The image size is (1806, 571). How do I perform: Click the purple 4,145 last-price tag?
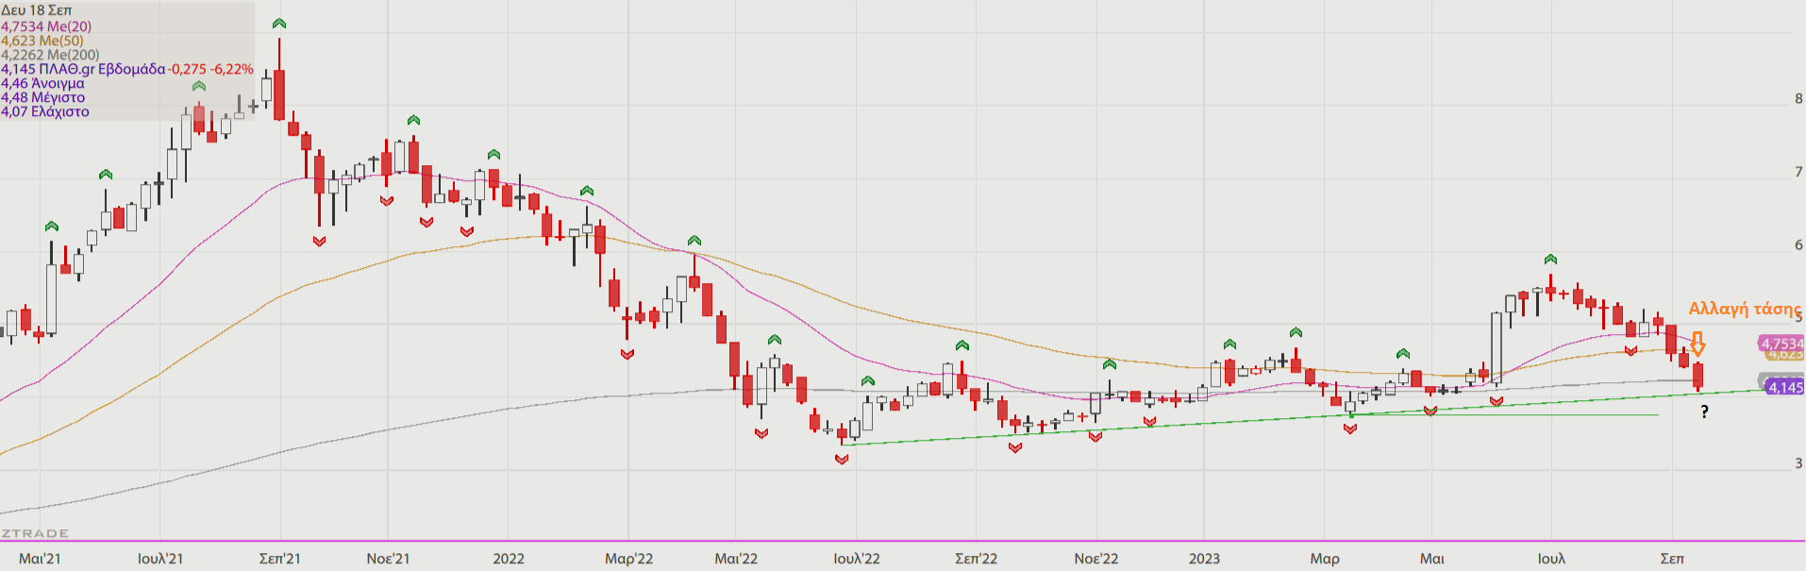coord(1784,387)
